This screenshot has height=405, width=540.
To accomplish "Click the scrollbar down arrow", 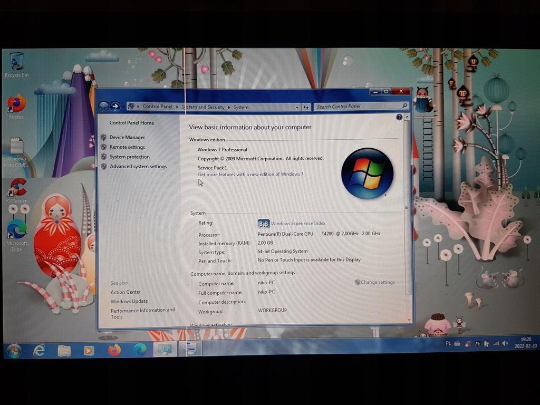I will click(409, 320).
